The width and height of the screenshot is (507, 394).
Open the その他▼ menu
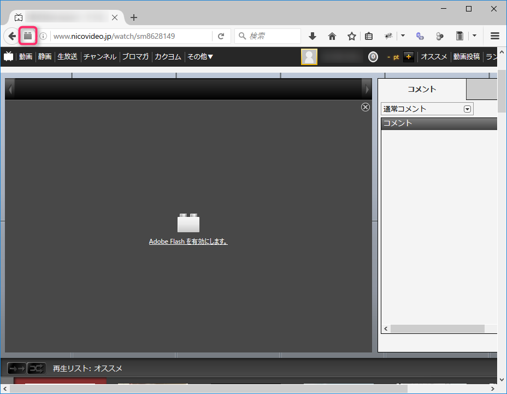click(200, 56)
